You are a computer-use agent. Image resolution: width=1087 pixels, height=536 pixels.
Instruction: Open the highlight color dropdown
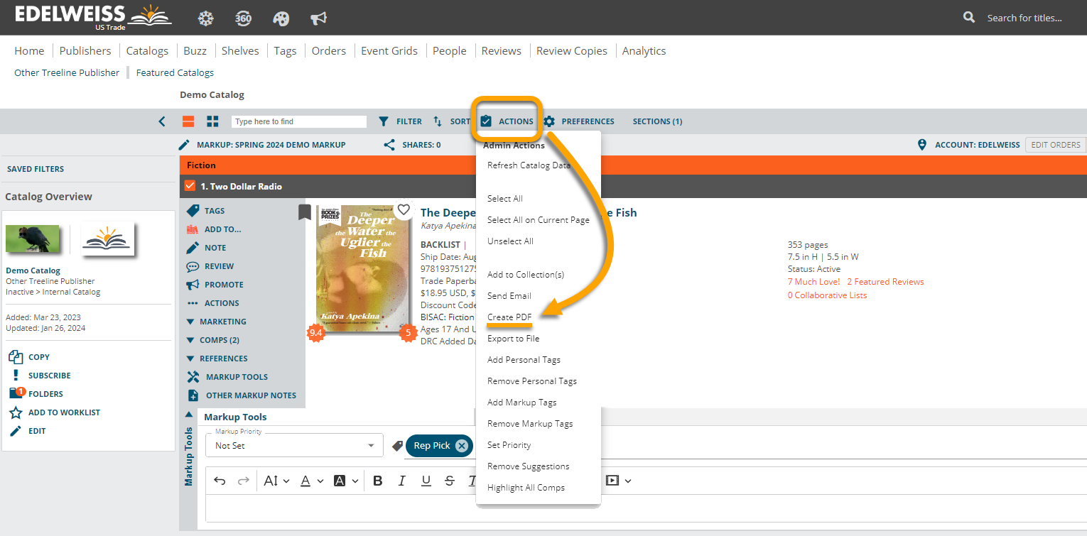(x=345, y=481)
